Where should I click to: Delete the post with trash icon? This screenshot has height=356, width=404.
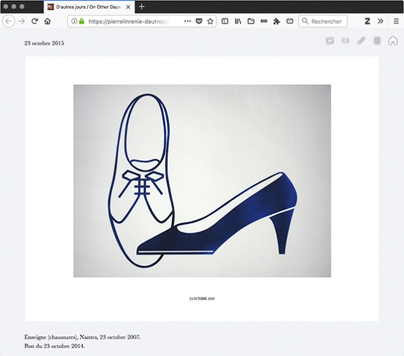377,41
